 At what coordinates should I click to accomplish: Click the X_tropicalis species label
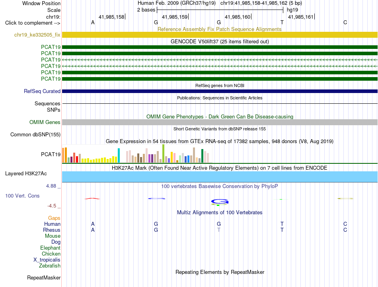tap(47, 260)
